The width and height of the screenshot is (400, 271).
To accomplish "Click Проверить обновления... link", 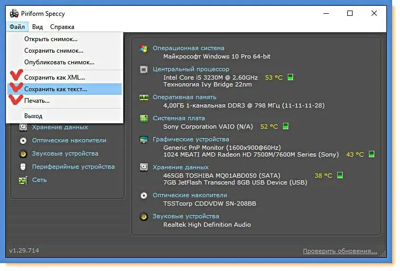I will click(340, 251).
